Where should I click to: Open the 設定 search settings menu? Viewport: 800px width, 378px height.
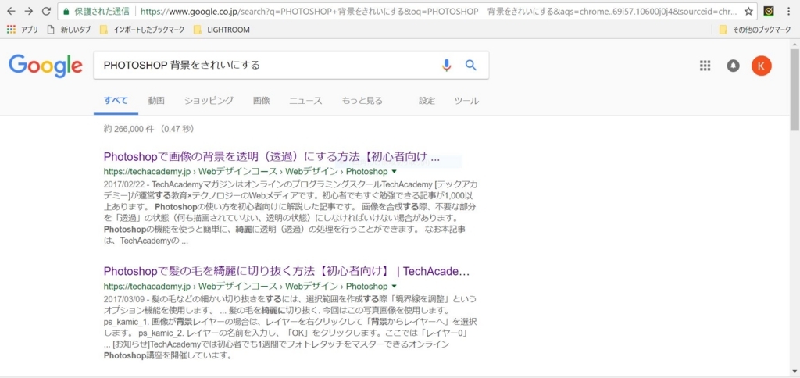(427, 101)
